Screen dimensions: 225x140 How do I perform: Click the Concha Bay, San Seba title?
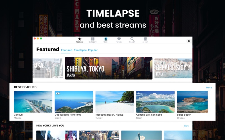pos(149,115)
